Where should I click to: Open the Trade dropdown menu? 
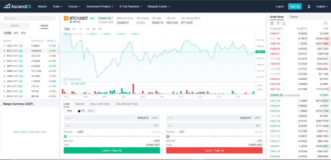tap(58, 6)
